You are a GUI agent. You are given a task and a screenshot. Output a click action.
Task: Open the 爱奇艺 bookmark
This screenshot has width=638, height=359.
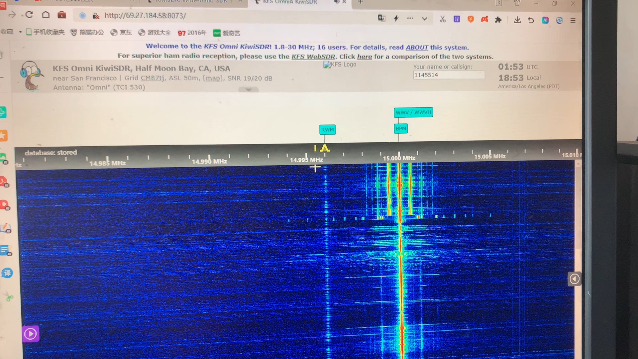tap(227, 33)
